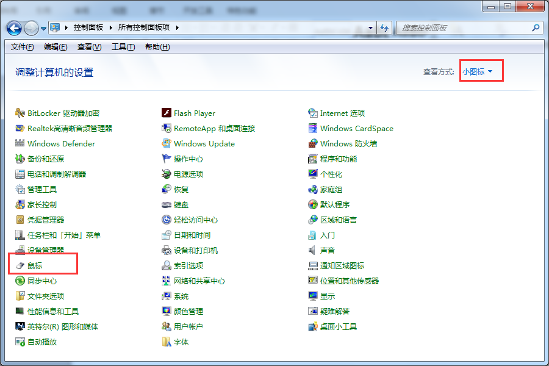
Task: Click the 设备和打印机 icon
Action: point(167,251)
